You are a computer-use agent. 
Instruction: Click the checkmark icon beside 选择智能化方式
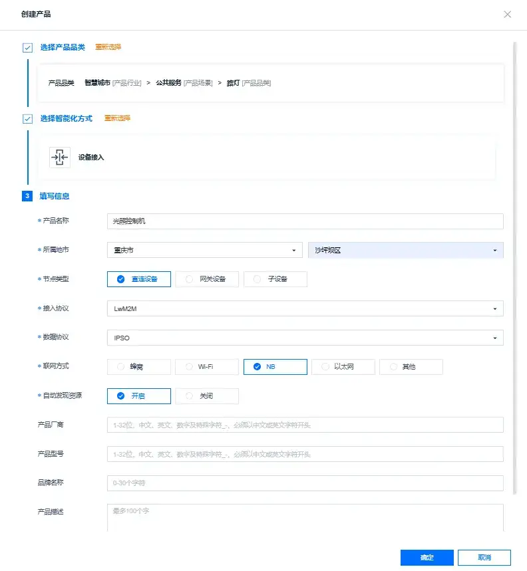point(27,119)
